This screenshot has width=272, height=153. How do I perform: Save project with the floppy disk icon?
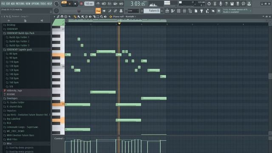pyautogui.click(x=232, y=3)
